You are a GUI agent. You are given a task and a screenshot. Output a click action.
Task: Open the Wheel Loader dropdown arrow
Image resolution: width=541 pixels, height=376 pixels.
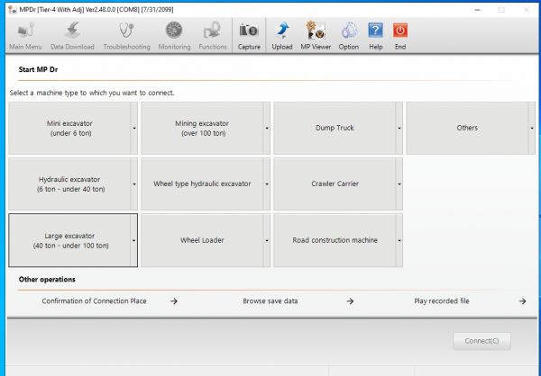[267, 240]
